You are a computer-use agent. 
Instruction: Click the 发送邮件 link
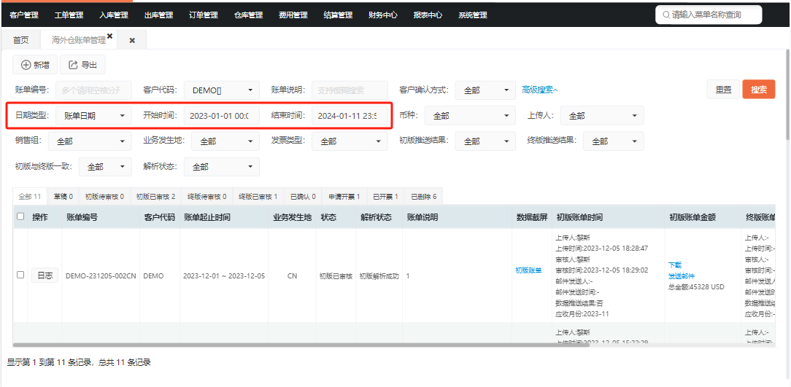point(682,276)
